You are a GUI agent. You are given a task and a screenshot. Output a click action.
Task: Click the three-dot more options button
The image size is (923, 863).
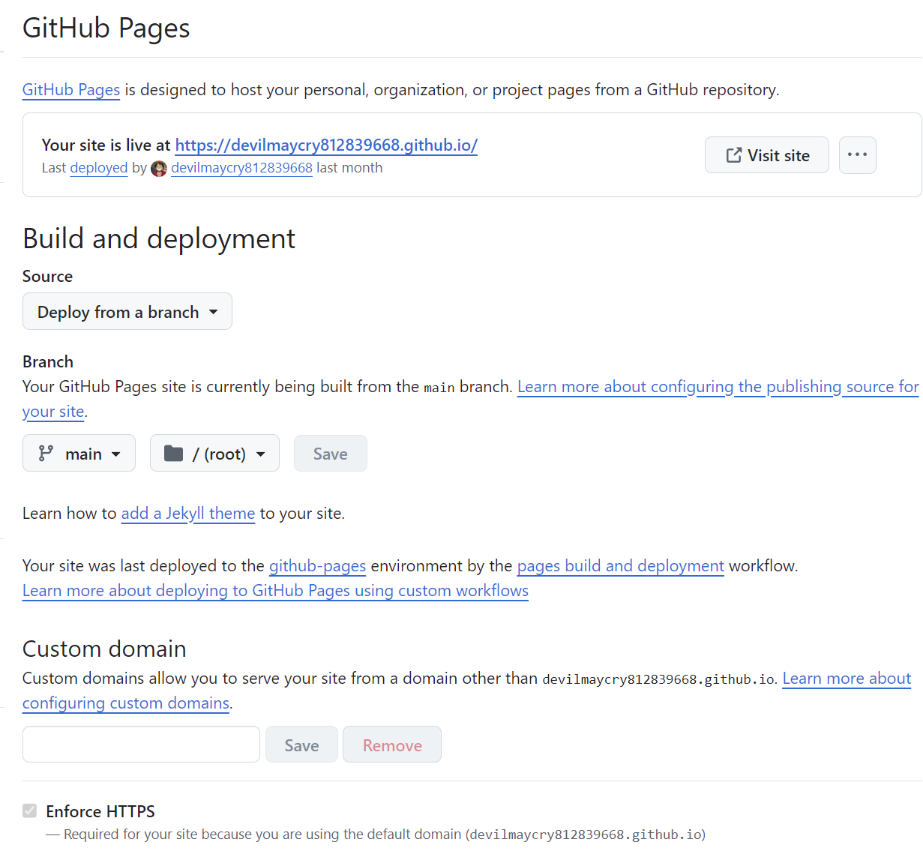pos(857,155)
